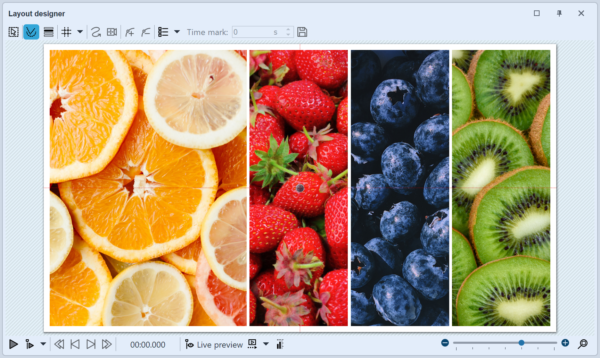
Task: Save the current layout
Action: (302, 32)
